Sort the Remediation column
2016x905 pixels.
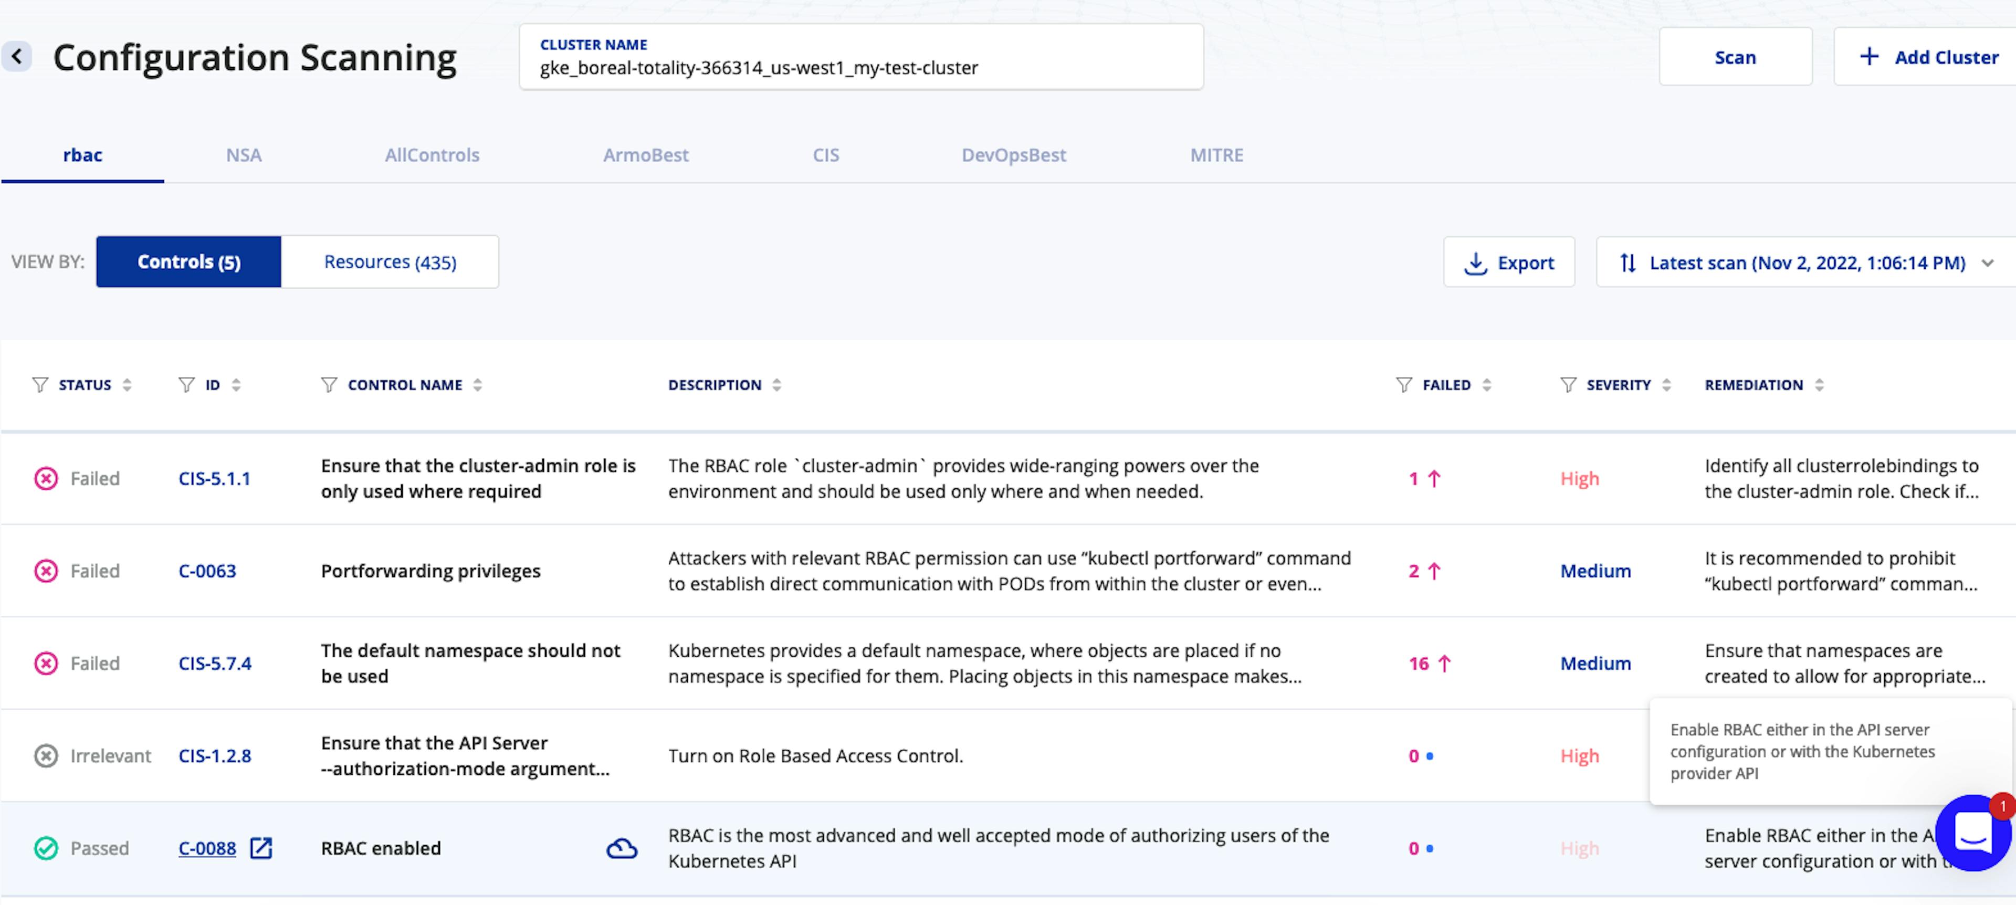(x=1819, y=385)
